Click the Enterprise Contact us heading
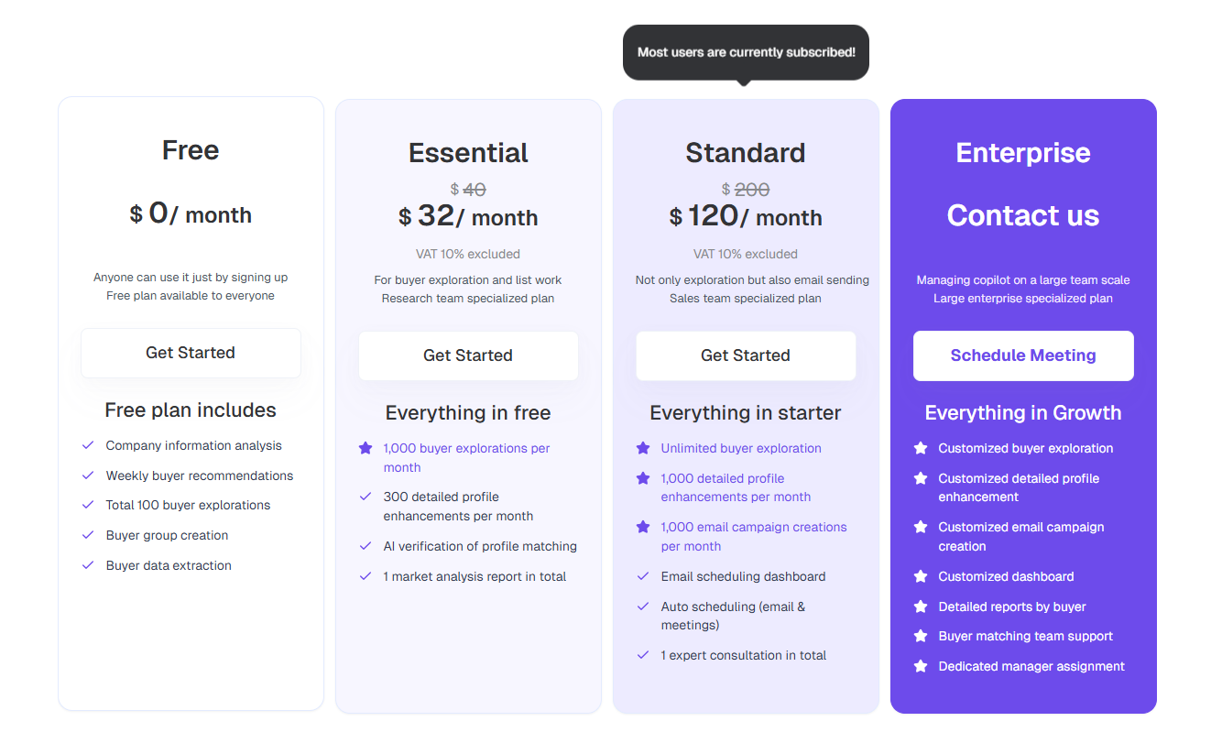The width and height of the screenshot is (1211, 743). tap(1023, 215)
